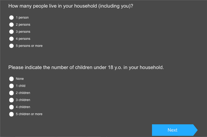The image size is (207, 137).
Task: Click the '5 persons or more' label text
Action: coord(29,46)
